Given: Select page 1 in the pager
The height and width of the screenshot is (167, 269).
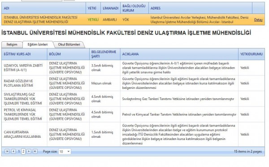Looking at the screenshot, I should click(19, 152).
